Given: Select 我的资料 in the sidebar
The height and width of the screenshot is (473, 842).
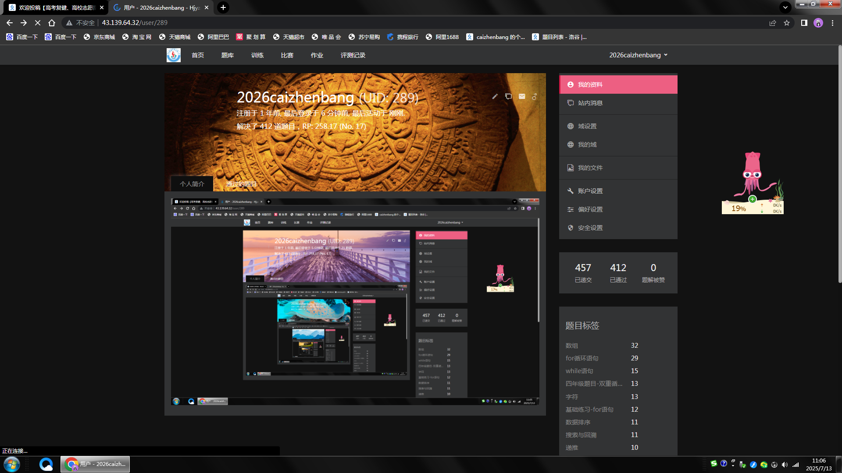Looking at the screenshot, I should pyautogui.click(x=618, y=85).
